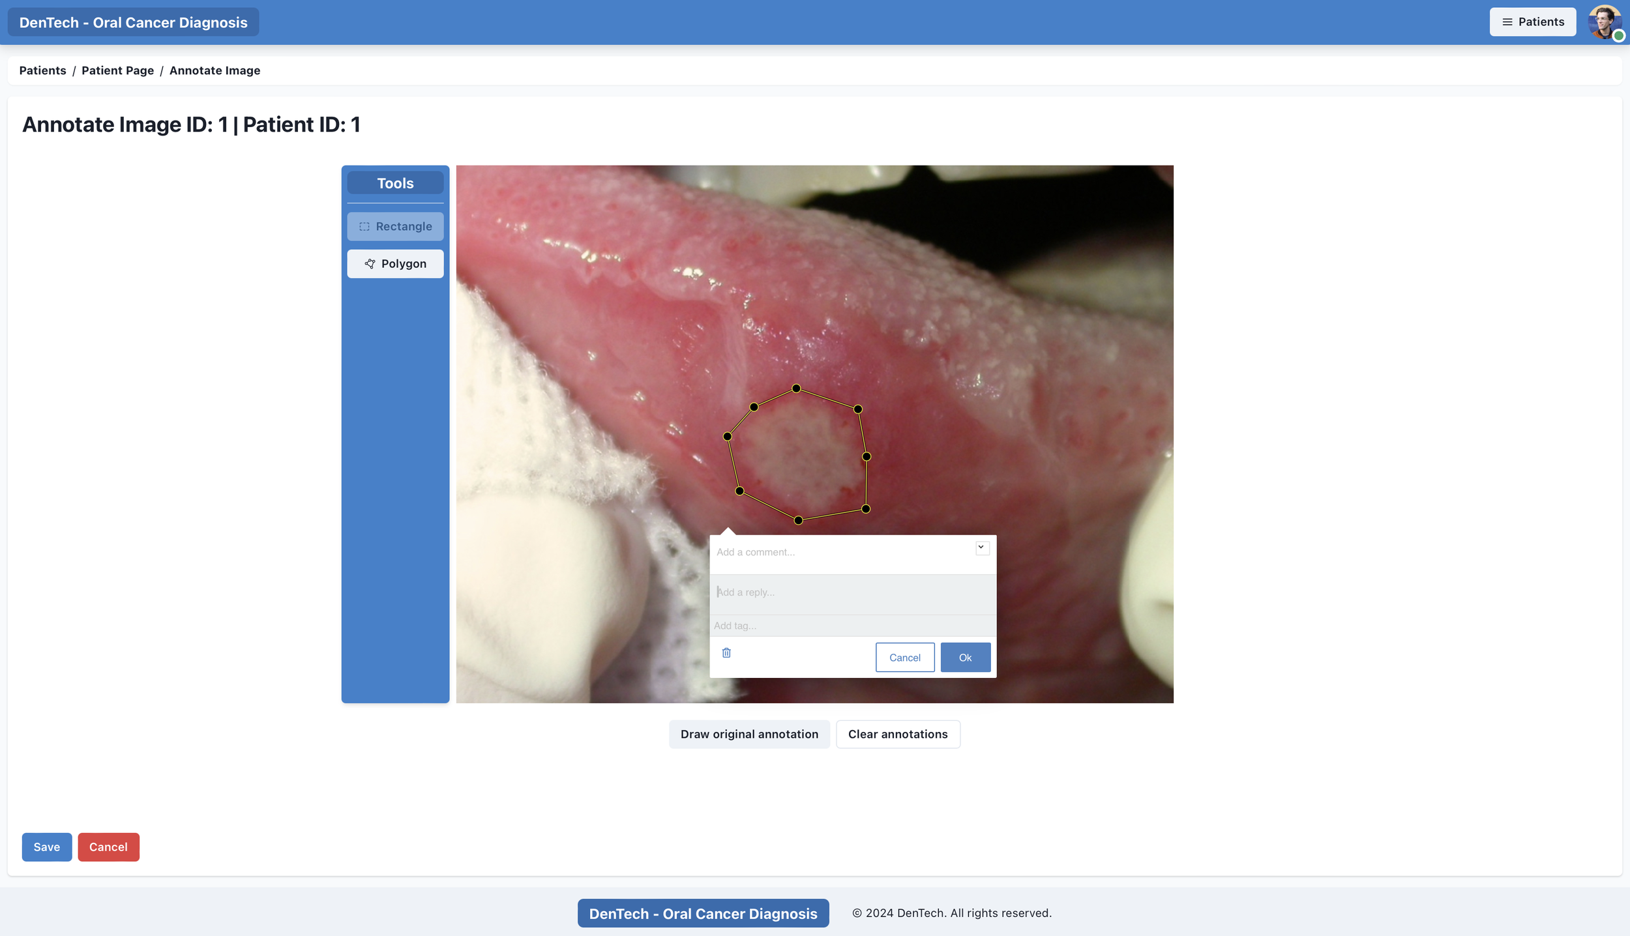Navigate to Patient Page breadcrumb
The height and width of the screenshot is (936, 1630).
(117, 70)
